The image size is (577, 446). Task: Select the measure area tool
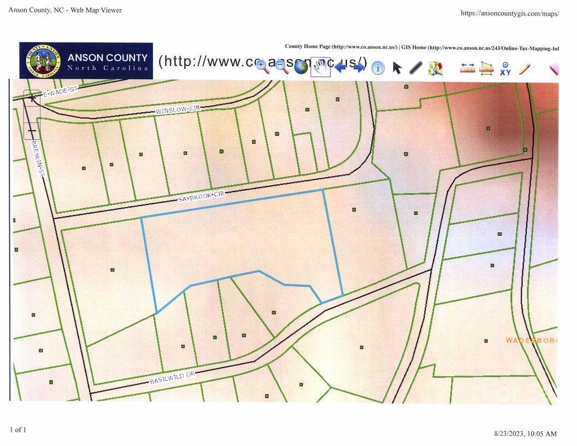pos(486,68)
